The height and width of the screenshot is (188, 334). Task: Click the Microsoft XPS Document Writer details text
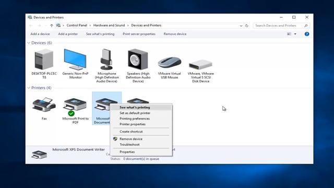[x=79, y=149]
